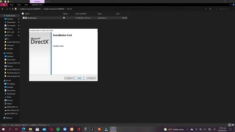
Task: Switch to the View ribbon tab
Action: 26,5
